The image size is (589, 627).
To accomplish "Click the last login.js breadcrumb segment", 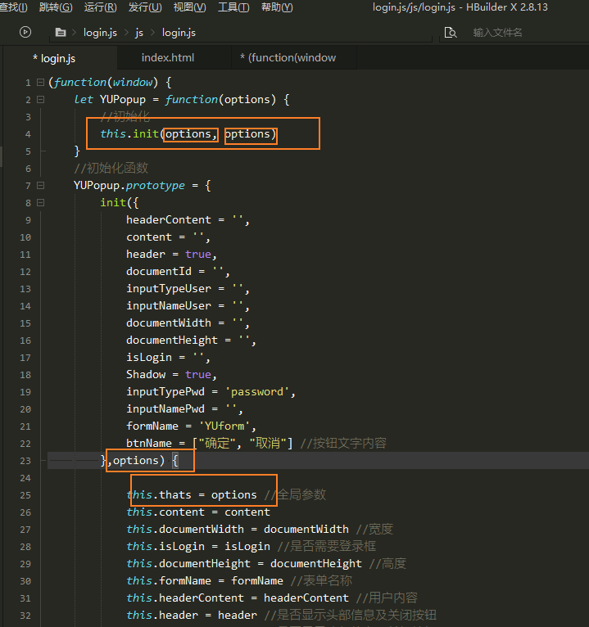I will click(x=179, y=33).
